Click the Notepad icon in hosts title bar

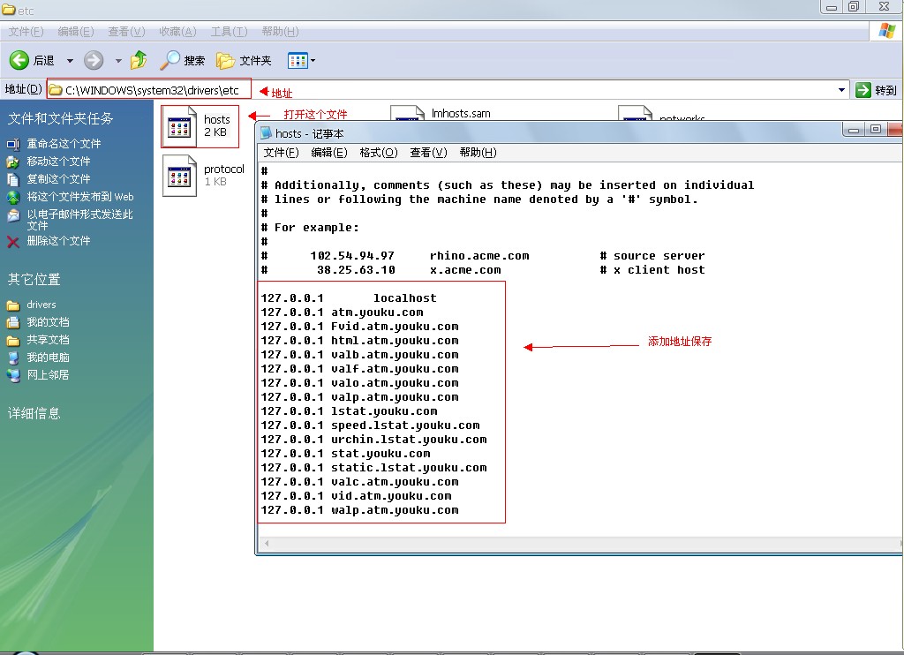pyautogui.click(x=266, y=133)
